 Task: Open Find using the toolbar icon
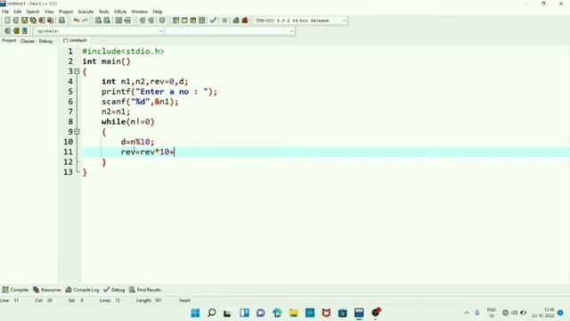point(98,21)
